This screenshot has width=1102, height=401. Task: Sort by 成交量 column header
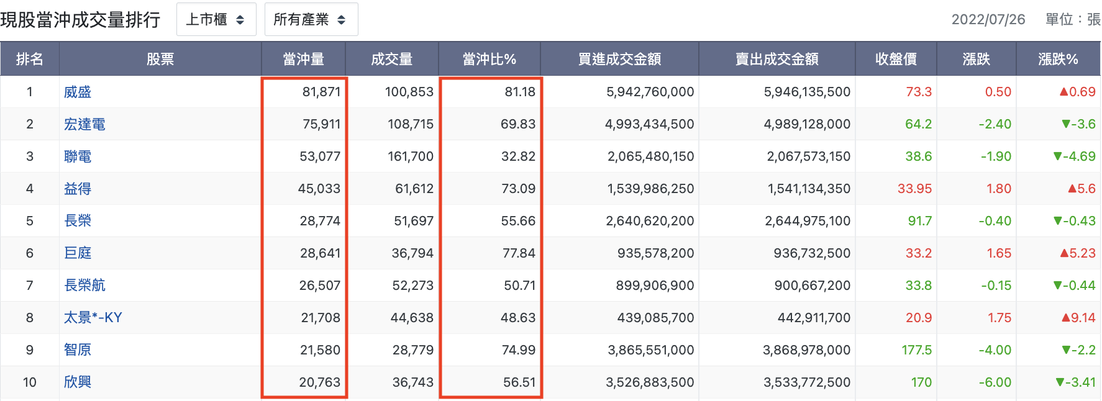(392, 59)
